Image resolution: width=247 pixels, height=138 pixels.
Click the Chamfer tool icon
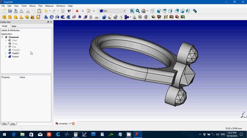coord(68,17)
